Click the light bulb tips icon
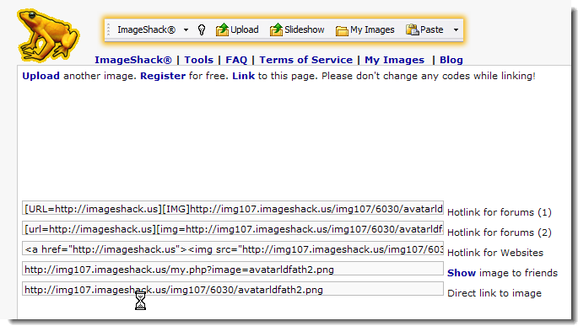The width and height of the screenshot is (578, 326). [x=202, y=29]
